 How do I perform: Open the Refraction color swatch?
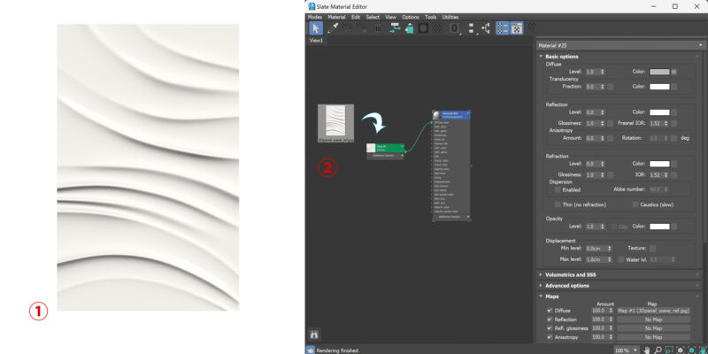tap(659, 164)
